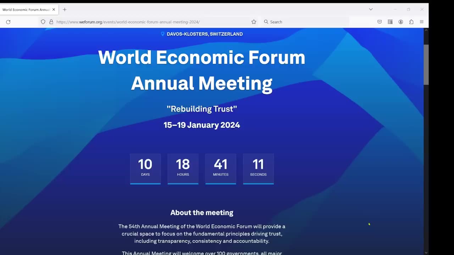
Task: Bookmark this page with the star icon
Action: tap(254, 22)
